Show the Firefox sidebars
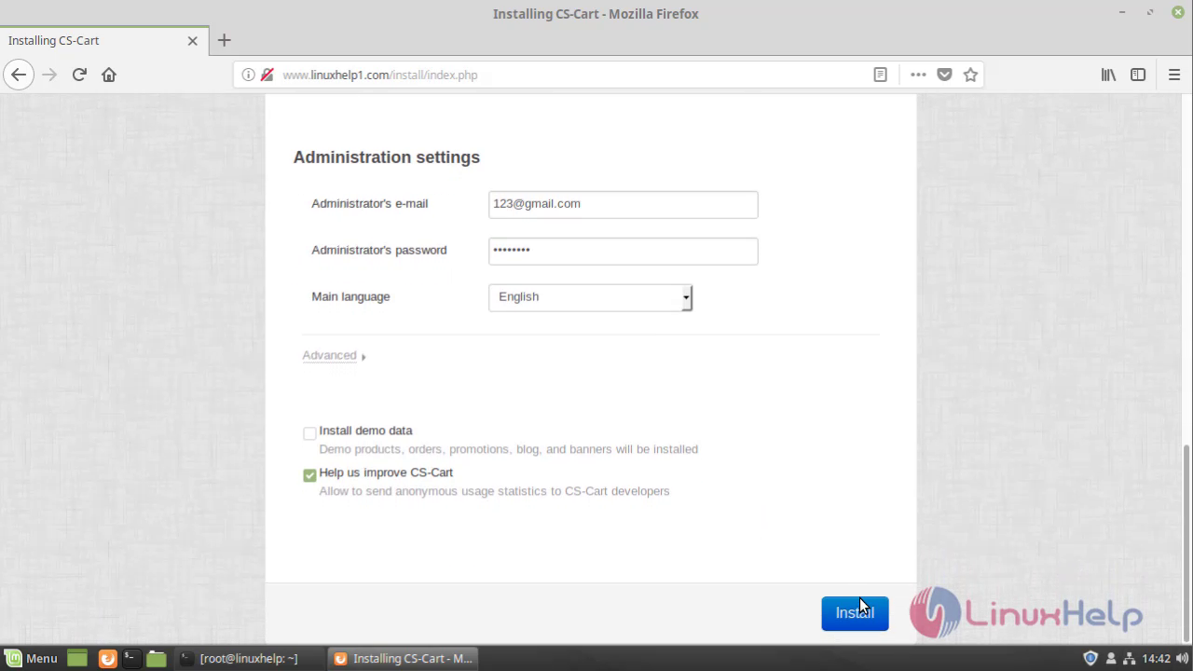Screen dimensions: 1193x671 [x=1138, y=75]
